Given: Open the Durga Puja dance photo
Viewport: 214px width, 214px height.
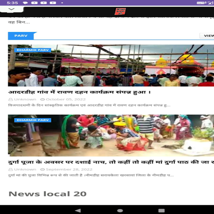Looking at the screenshot, I should click(x=111, y=135).
